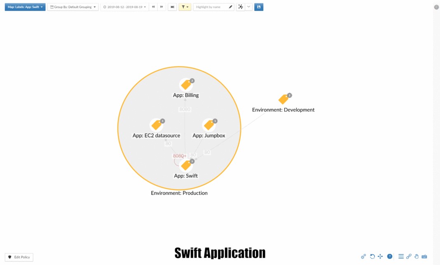Screen dimensions: 440x265
Task: Open the date range selector
Action: coord(124,7)
